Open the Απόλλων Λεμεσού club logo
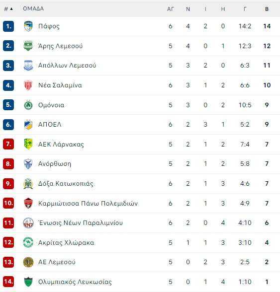The height and width of the screenshot is (292, 280). [x=28, y=66]
